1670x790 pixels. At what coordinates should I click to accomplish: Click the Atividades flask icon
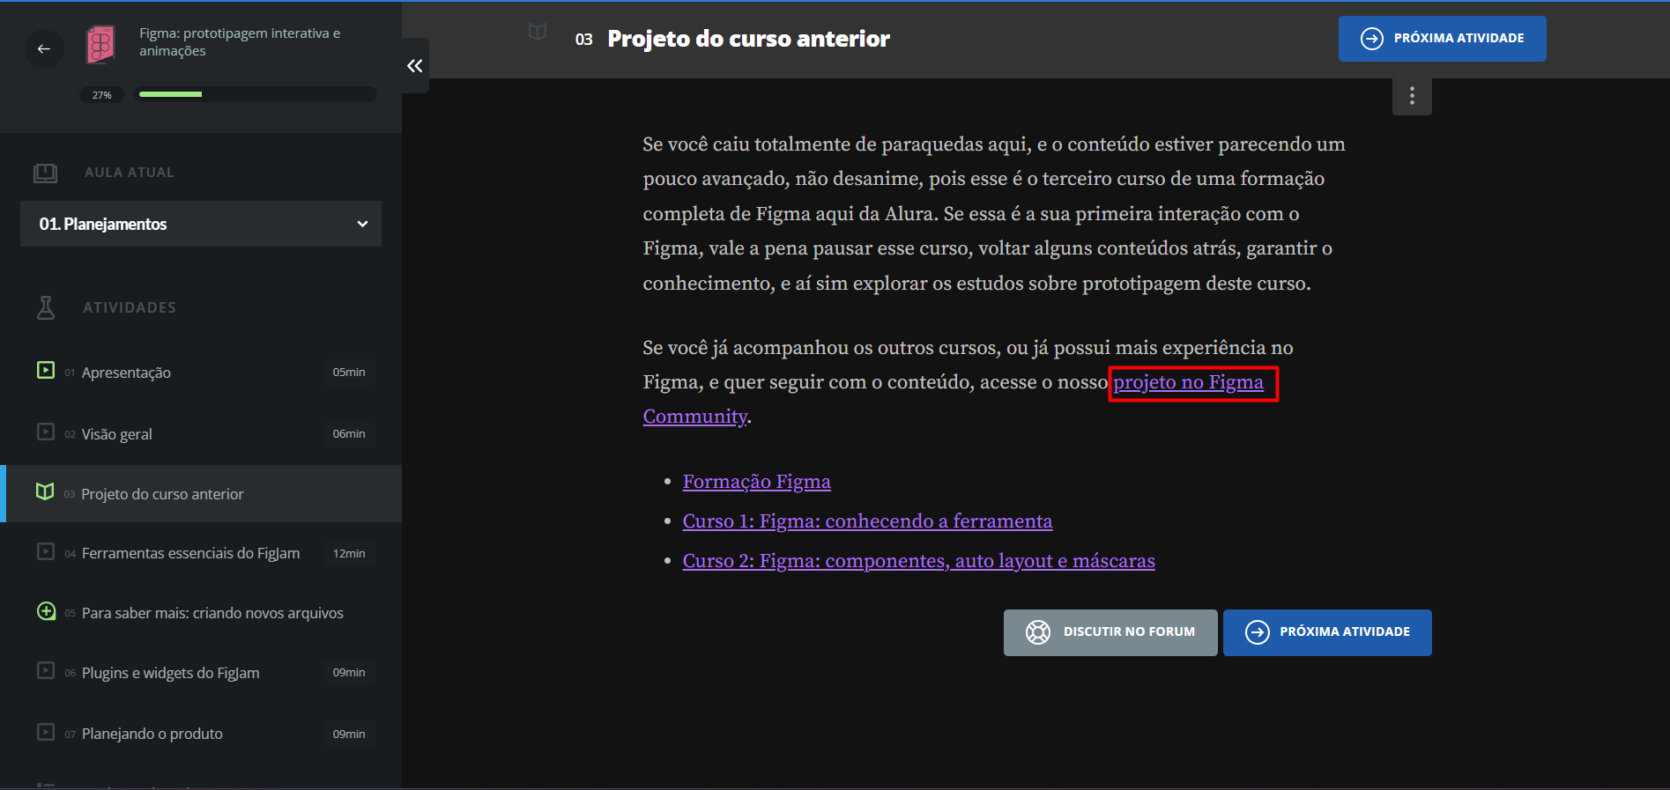46,307
